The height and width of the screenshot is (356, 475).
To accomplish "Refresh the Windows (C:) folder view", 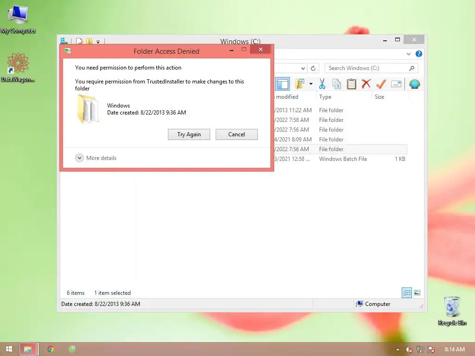I will point(313,69).
